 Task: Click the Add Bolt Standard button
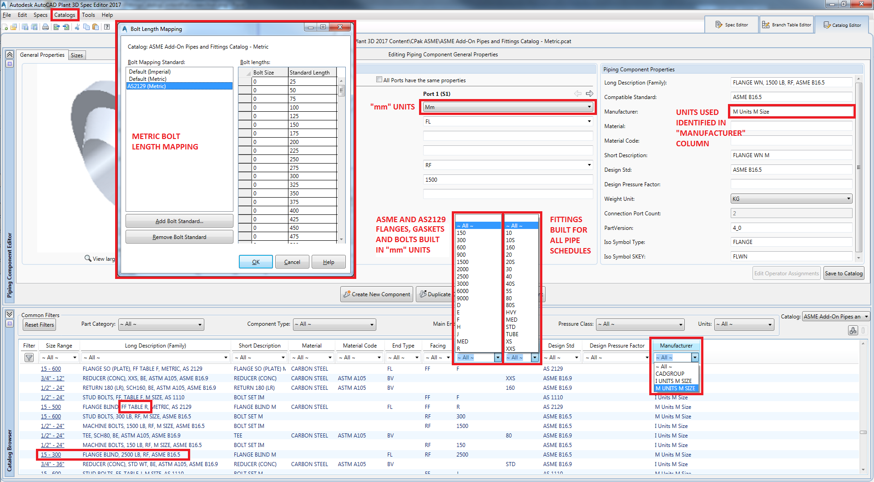click(x=179, y=221)
